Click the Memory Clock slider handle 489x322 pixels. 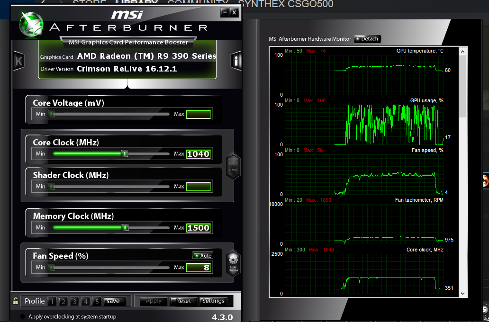pyautogui.click(x=125, y=228)
